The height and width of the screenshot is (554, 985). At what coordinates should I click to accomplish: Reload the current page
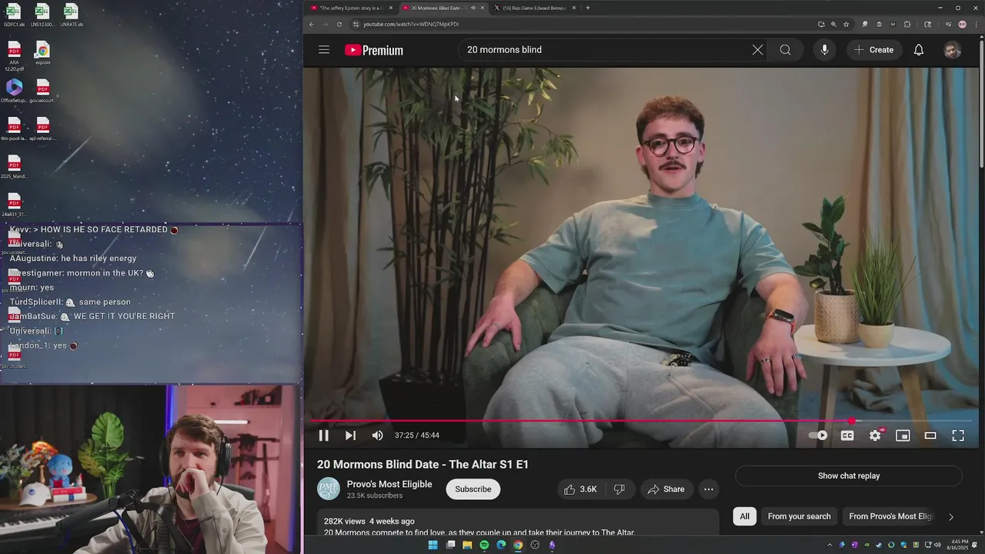(339, 24)
